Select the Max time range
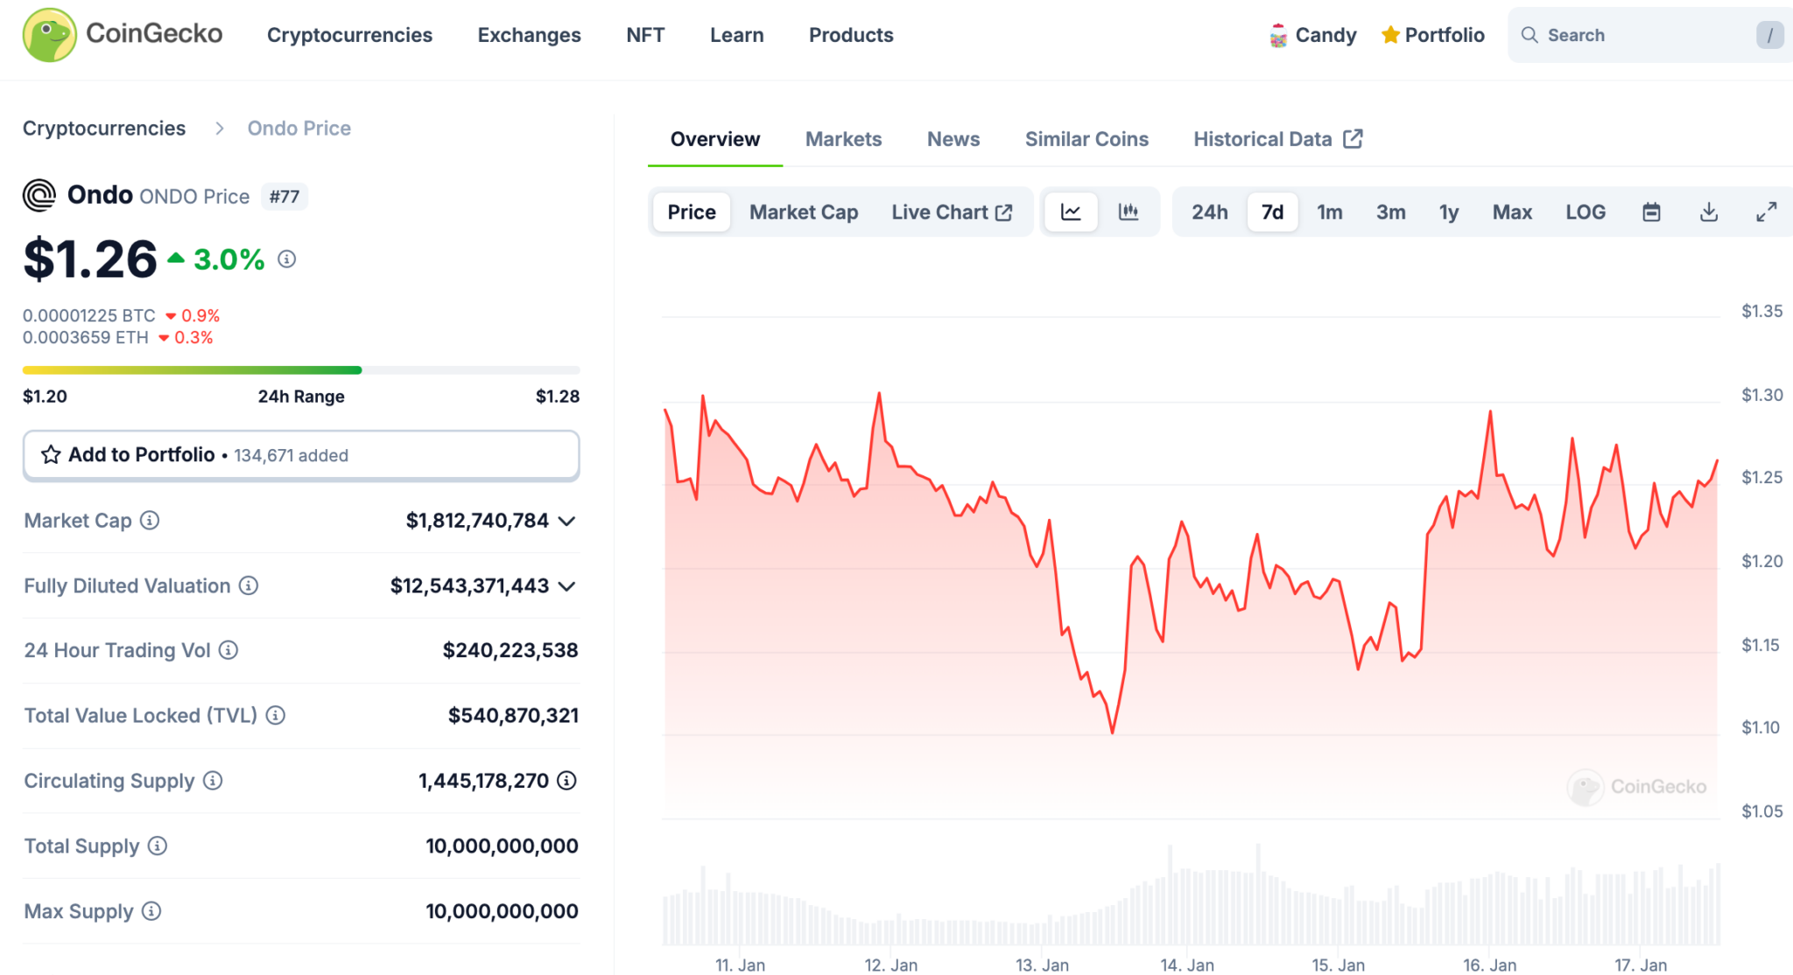Image resolution: width=1793 pixels, height=975 pixels. pyautogui.click(x=1512, y=212)
